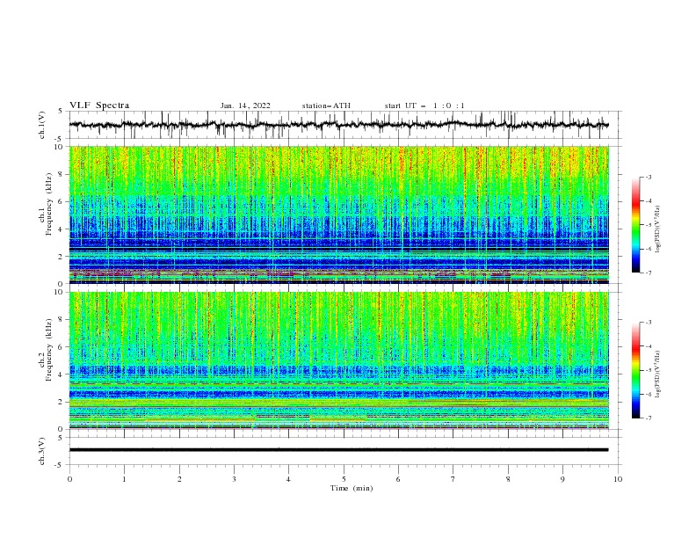The height and width of the screenshot is (538, 696).
Task: Click the time axis tick label "6"
Action: (x=398, y=479)
